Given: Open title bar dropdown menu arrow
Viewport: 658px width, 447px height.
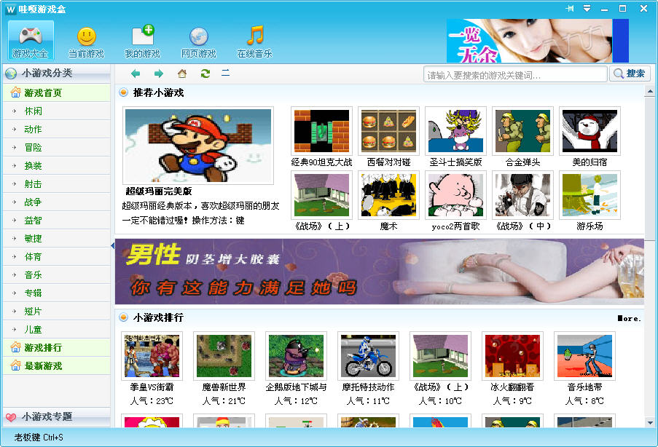Looking at the screenshot, I should click(x=587, y=8).
